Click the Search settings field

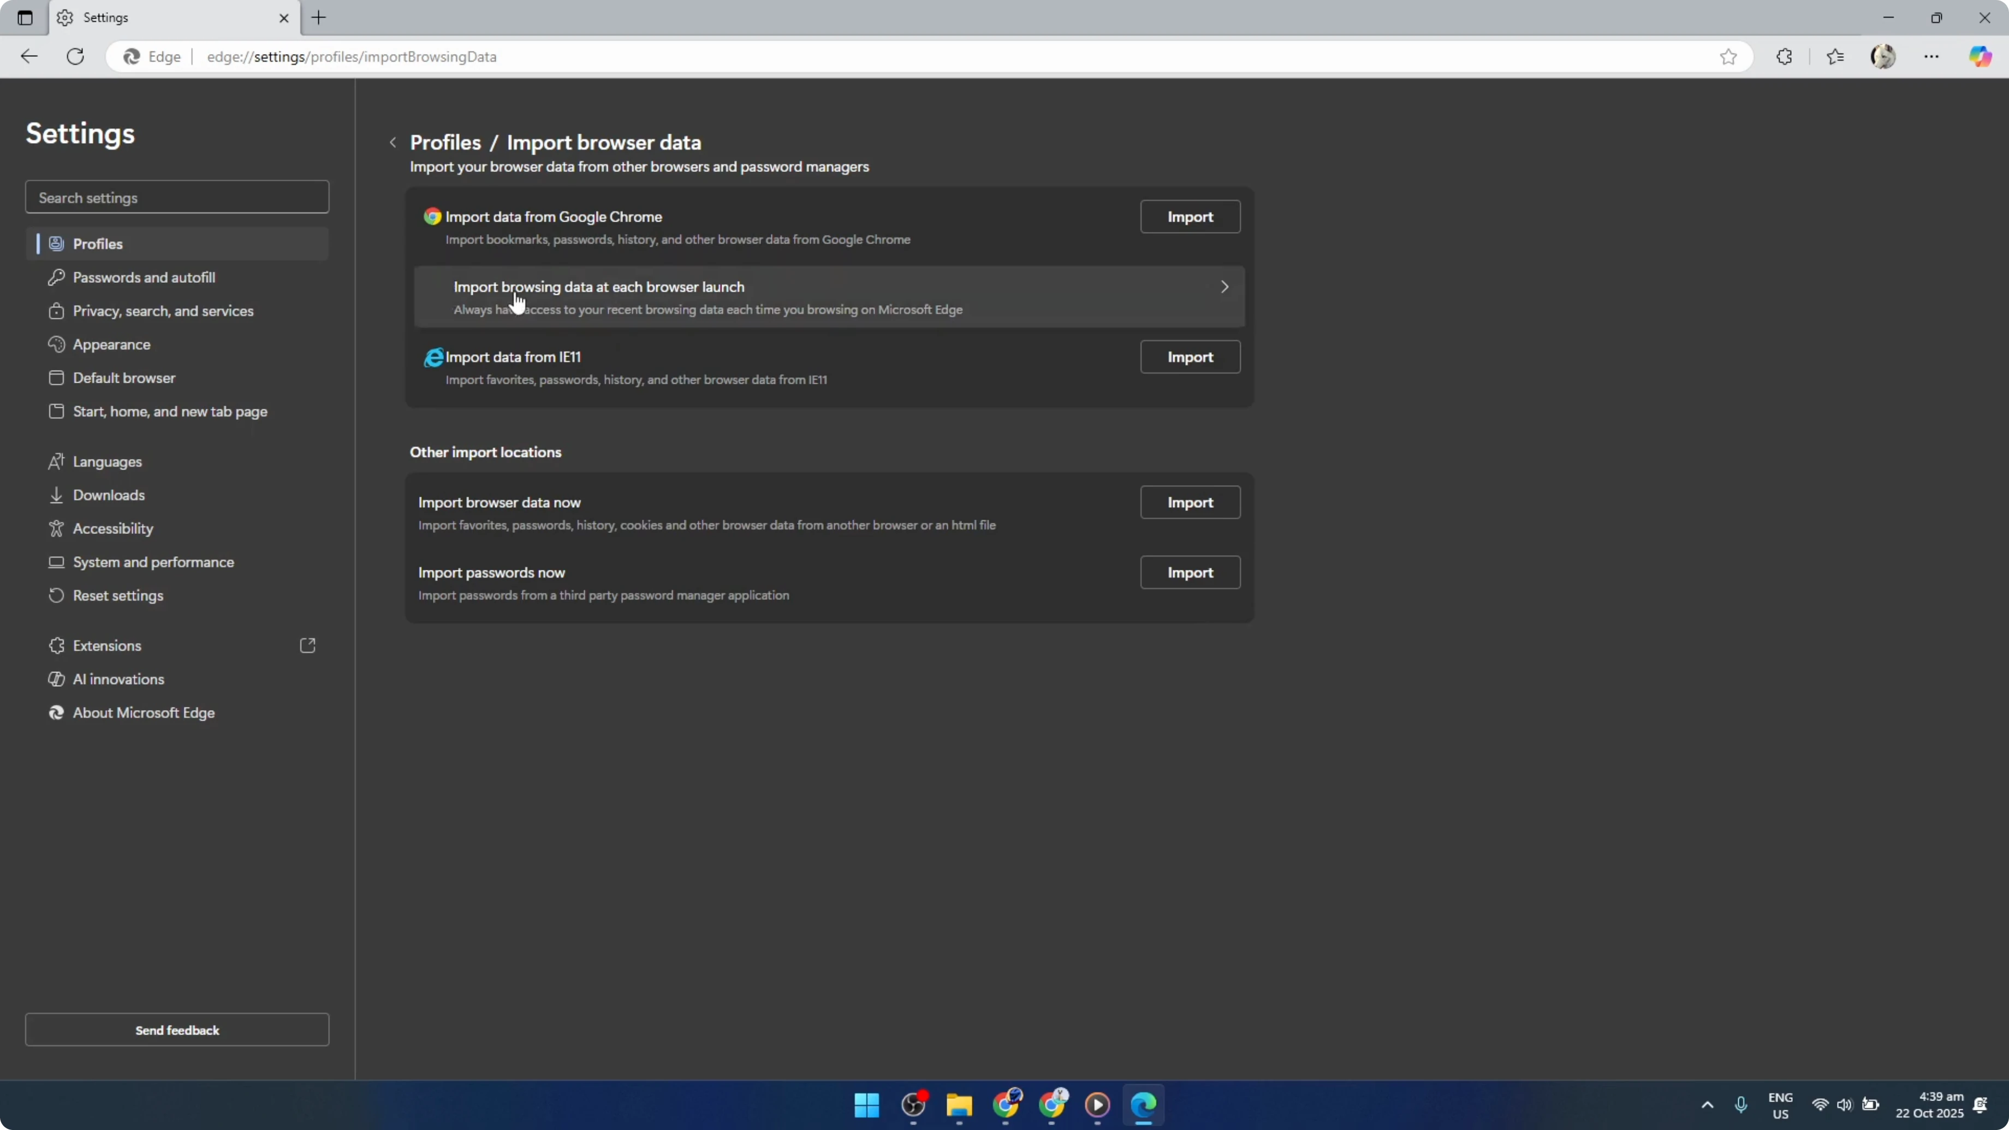point(177,197)
